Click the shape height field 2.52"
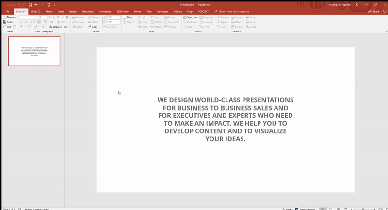 (113, 17)
